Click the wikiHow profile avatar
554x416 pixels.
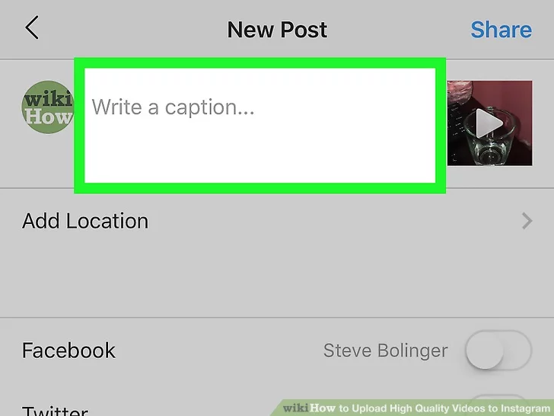pyautogui.click(x=47, y=107)
